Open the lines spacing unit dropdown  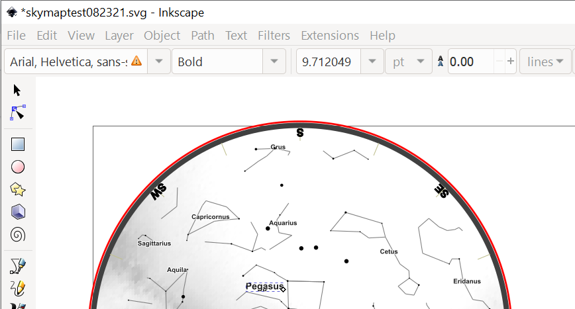click(x=545, y=62)
